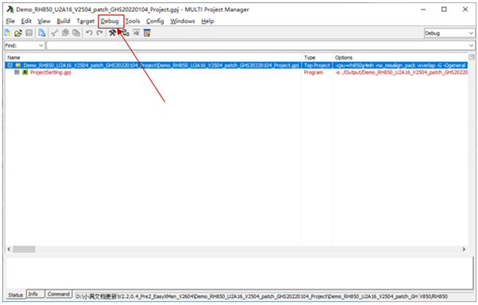The width and height of the screenshot is (478, 305).
Task: Click the empty status output pane
Action: [x=239, y=273]
